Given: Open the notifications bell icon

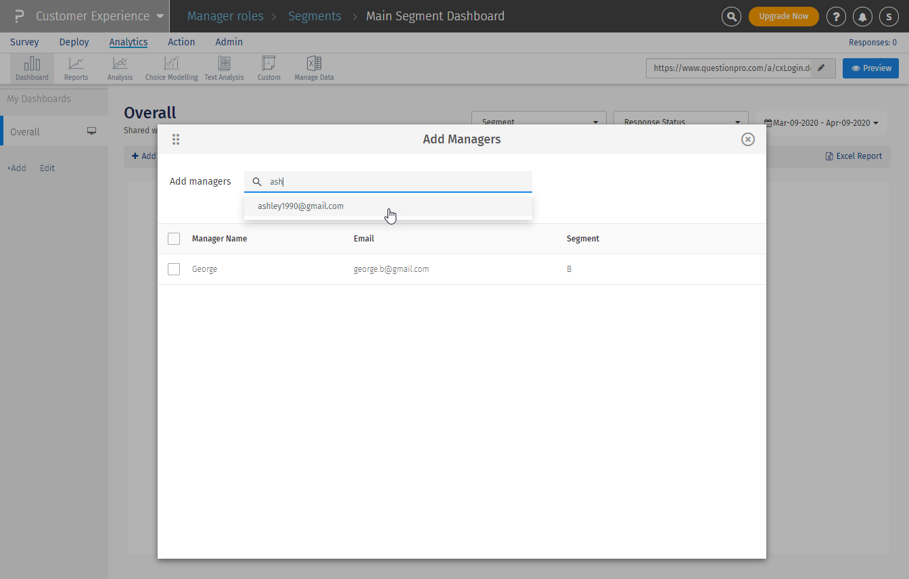Looking at the screenshot, I should [862, 16].
